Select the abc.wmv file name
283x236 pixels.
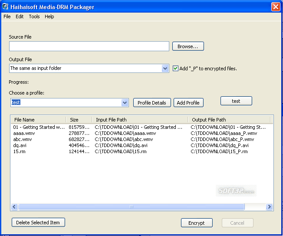point(23,139)
